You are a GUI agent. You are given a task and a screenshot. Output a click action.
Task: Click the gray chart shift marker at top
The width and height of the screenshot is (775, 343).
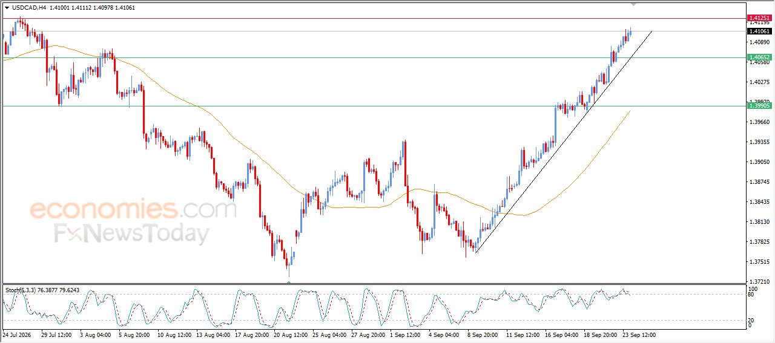[x=634, y=4]
